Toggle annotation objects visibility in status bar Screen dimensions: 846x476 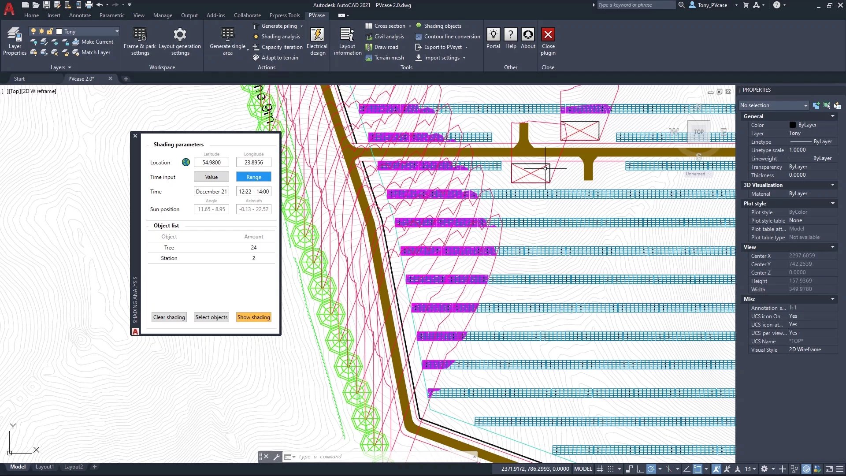[x=716, y=469]
